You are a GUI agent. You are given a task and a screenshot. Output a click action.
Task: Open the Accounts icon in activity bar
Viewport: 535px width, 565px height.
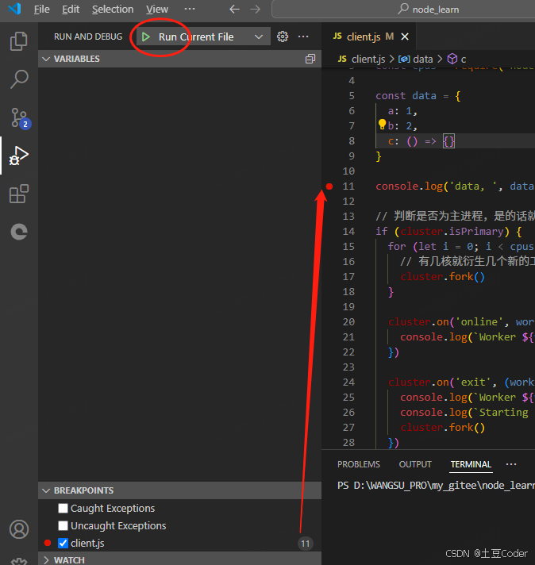(19, 529)
